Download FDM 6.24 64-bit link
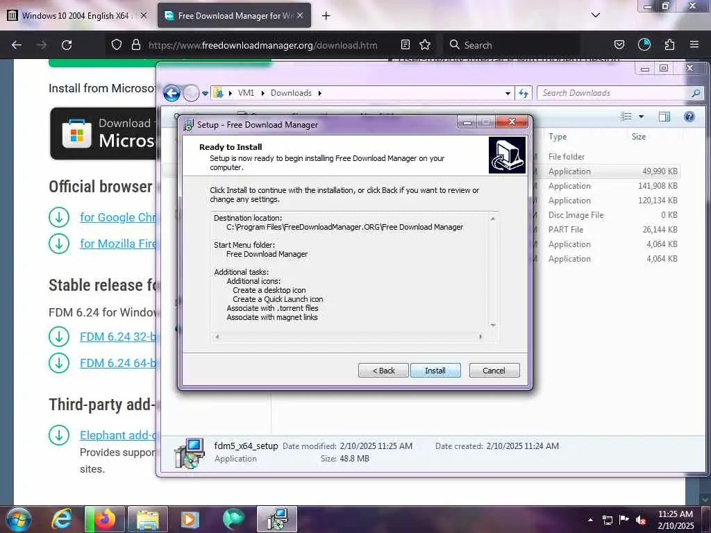Screen dimensions: 711x533 (118, 363)
